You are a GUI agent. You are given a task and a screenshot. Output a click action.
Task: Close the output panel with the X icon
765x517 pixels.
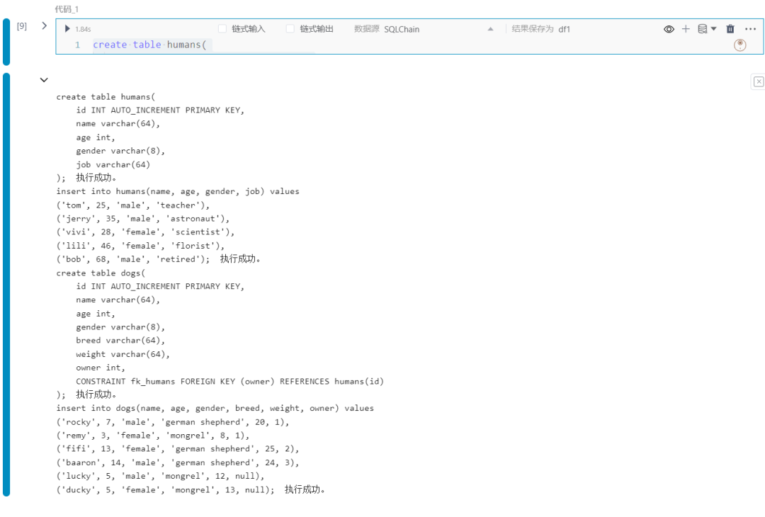click(x=758, y=81)
